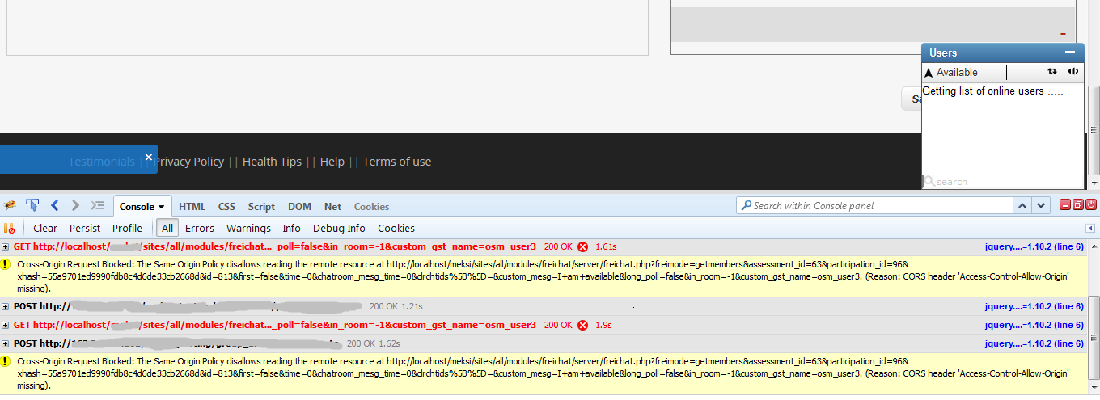
Task: Filter console by Cookies messages
Action: (396, 229)
